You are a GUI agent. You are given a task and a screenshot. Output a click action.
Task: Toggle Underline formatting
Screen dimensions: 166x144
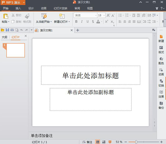click(88, 22)
